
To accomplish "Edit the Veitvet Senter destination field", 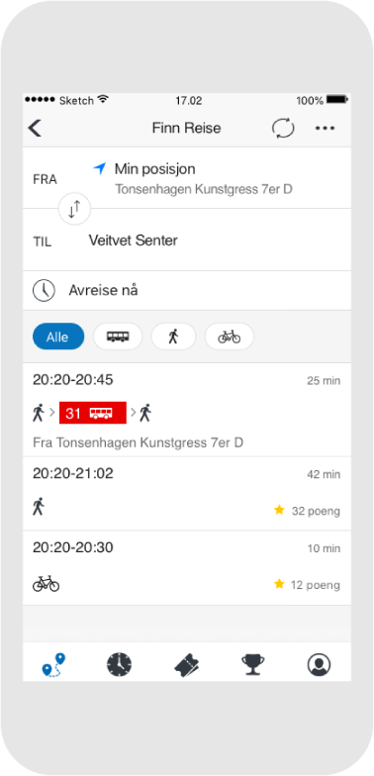I will (x=187, y=240).
